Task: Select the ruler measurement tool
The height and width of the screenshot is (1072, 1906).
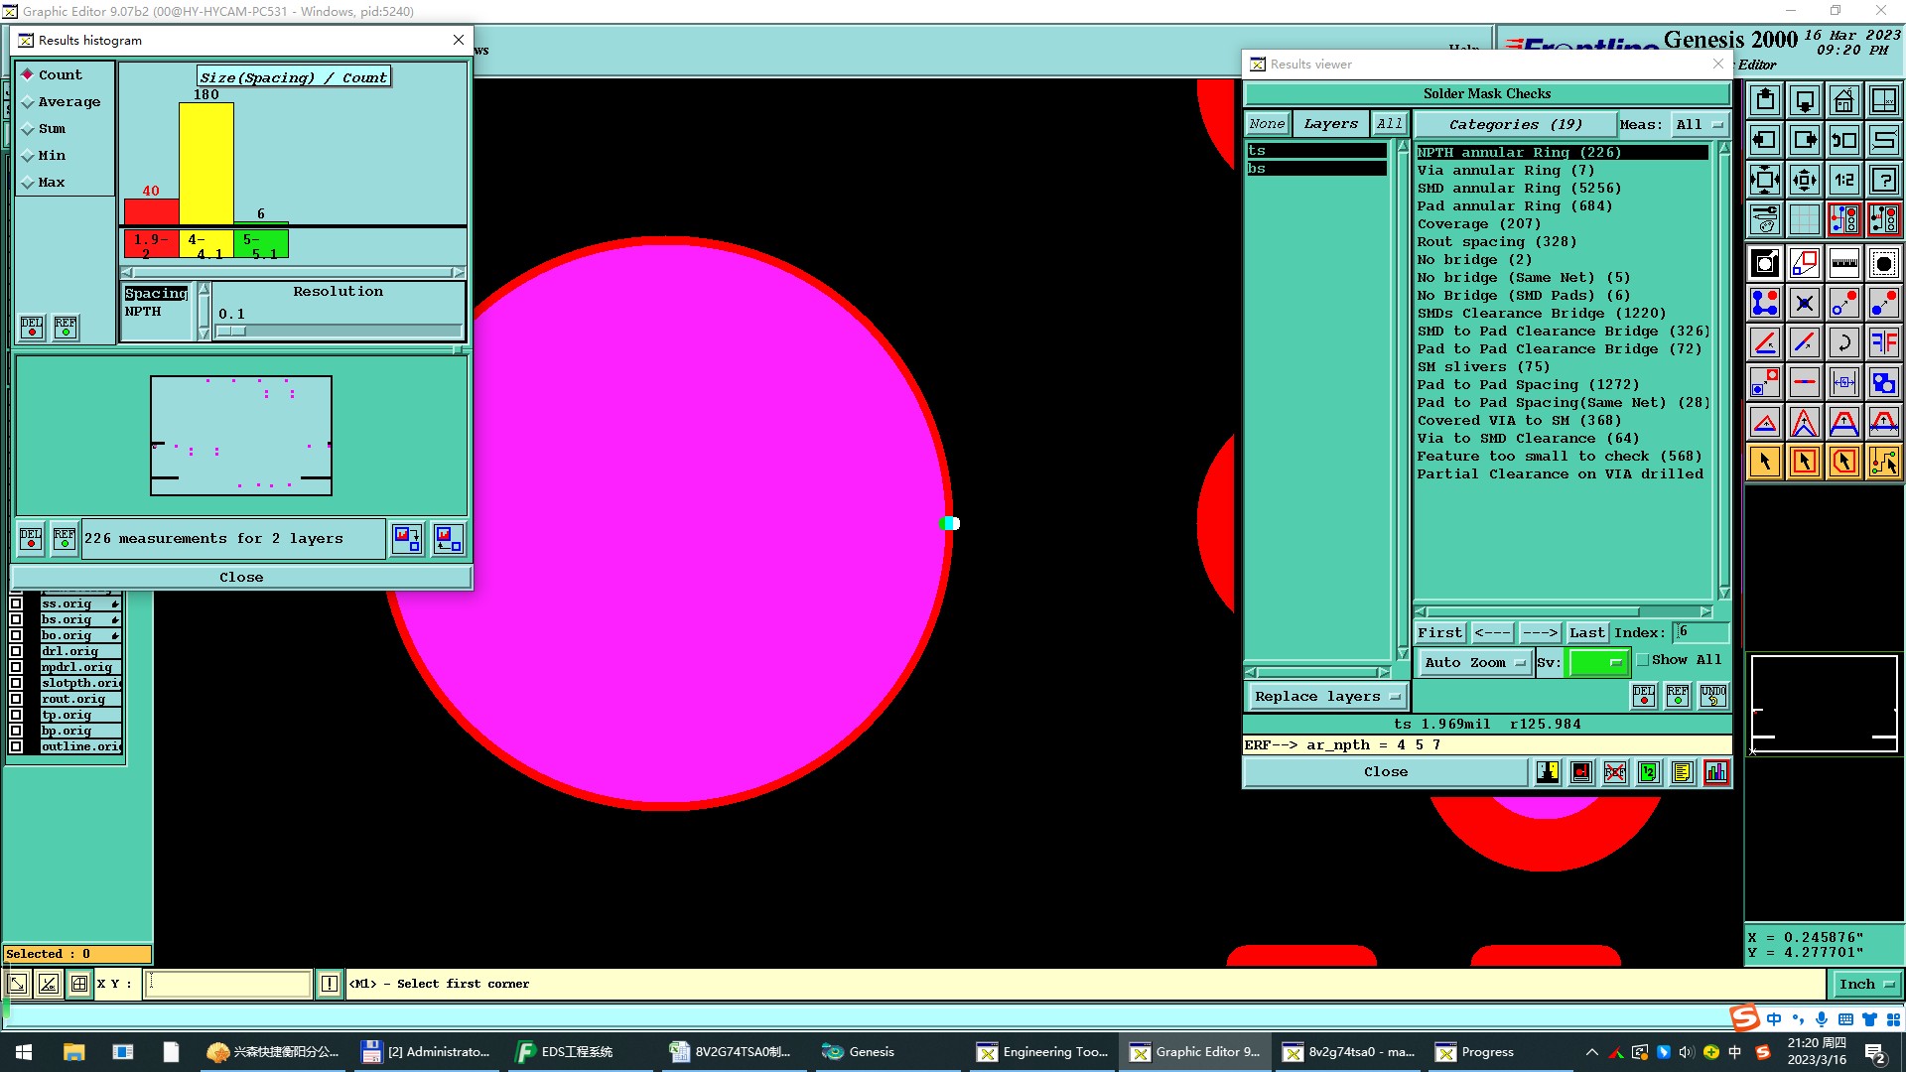Action: tap(1843, 263)
